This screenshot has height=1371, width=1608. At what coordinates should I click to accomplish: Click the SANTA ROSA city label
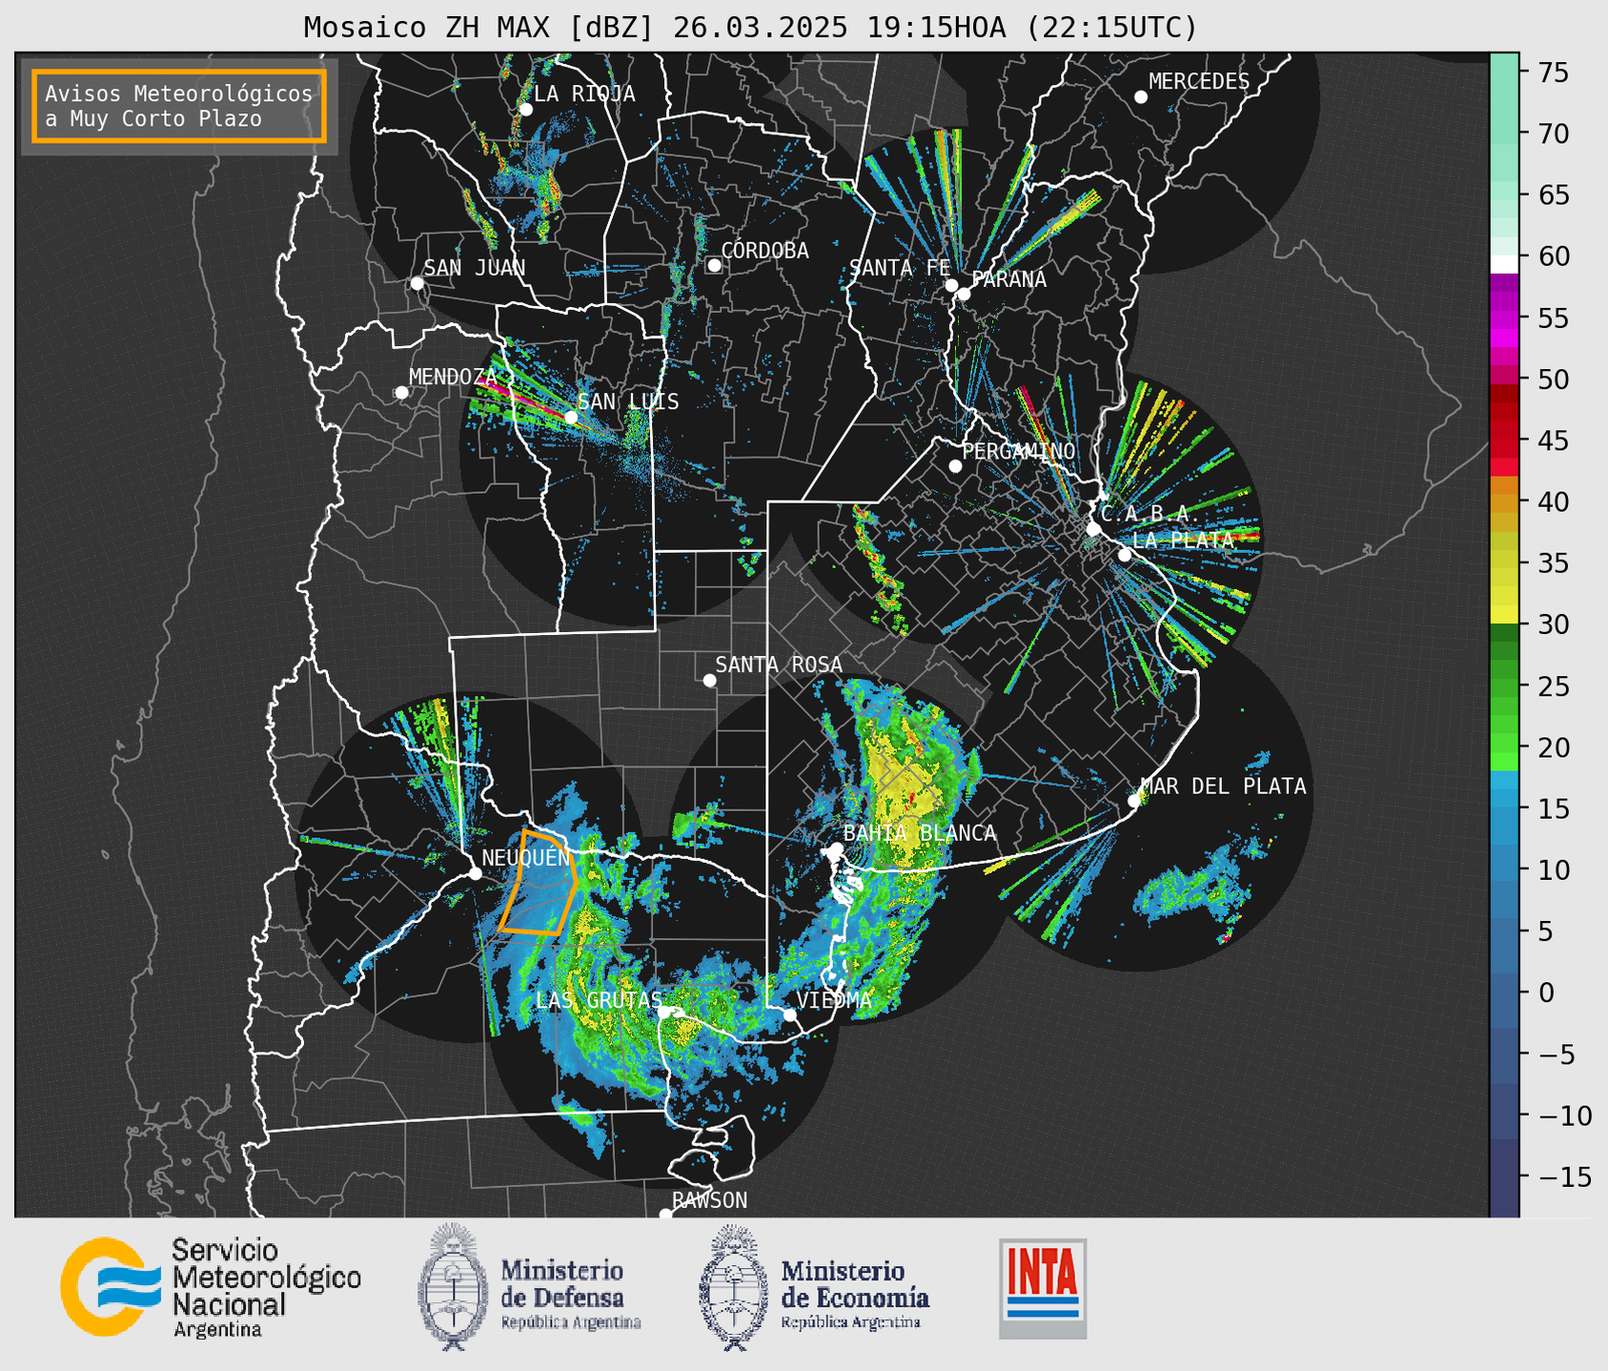click(x=779, y=665)
